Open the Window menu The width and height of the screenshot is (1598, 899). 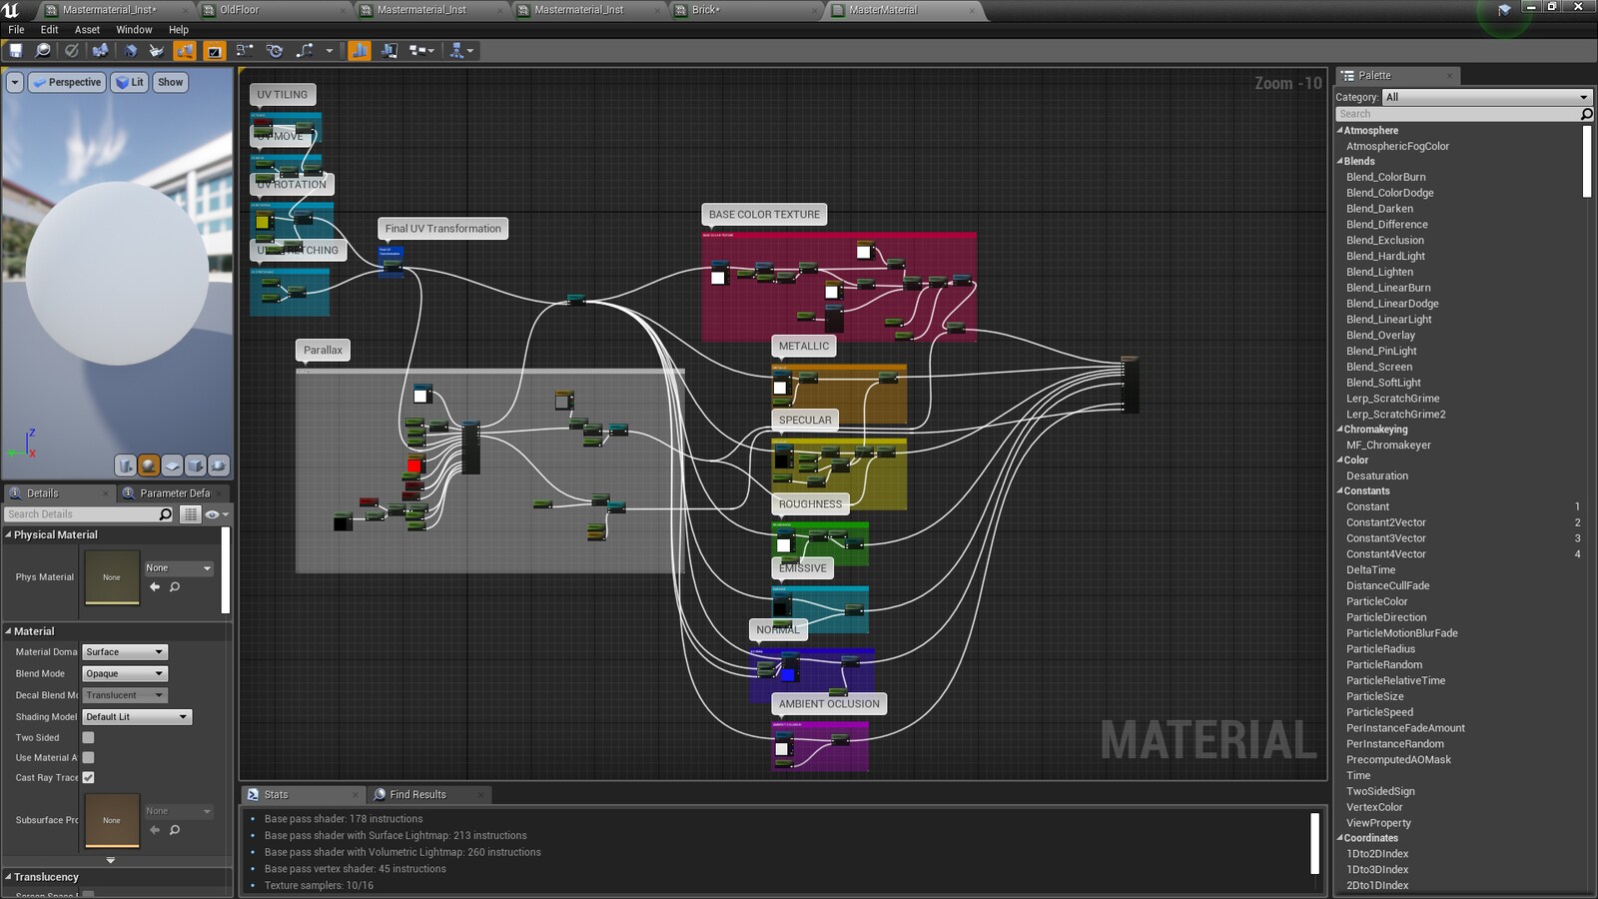click(133, 29)
